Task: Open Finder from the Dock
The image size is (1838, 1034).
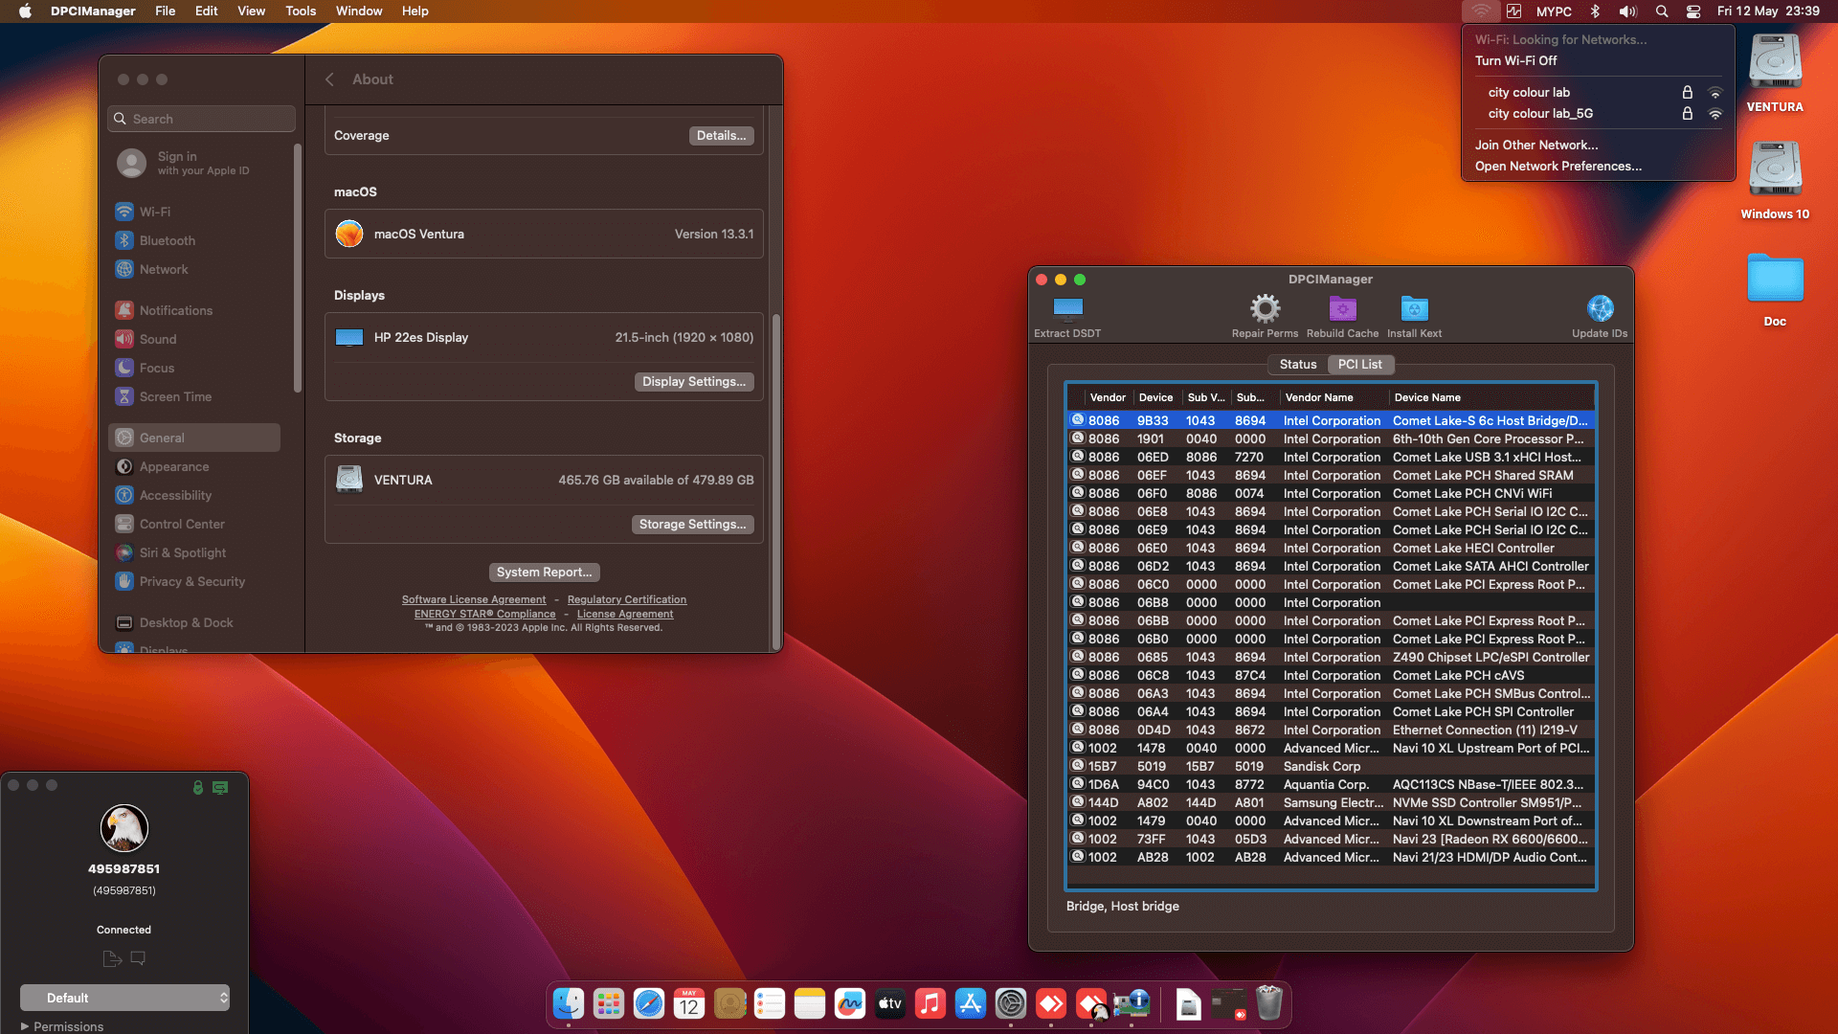Action: (x=569, y=1003)
